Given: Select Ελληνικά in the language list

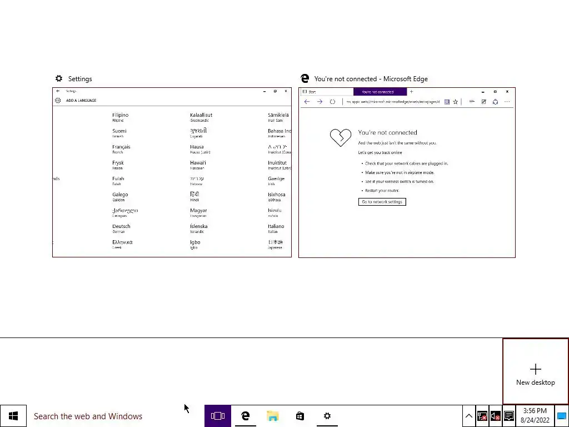Looking at the screenshot, I should click(122, 245).
